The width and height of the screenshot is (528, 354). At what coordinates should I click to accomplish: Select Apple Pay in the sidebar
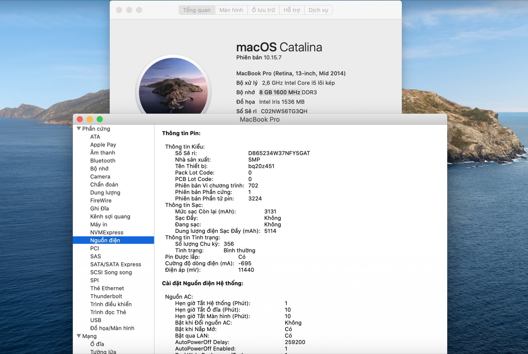pyautogui.click(x=103, y=145)
